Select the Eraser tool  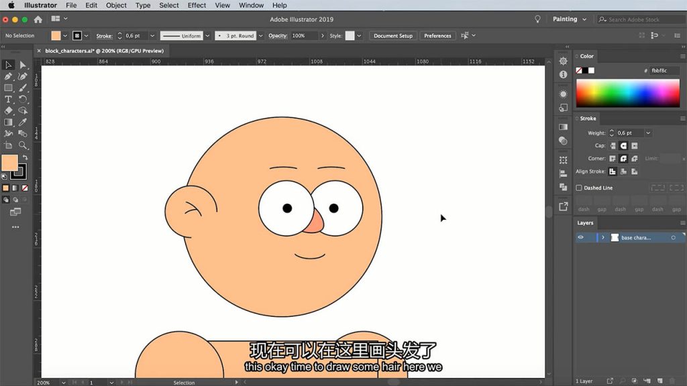[8, 111]
